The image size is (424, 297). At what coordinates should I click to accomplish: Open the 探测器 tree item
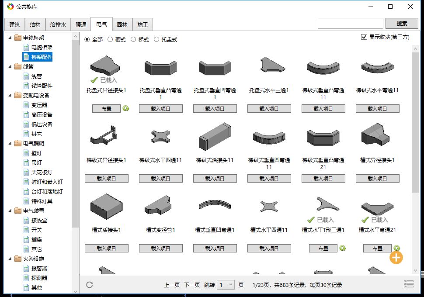point(35,278)
